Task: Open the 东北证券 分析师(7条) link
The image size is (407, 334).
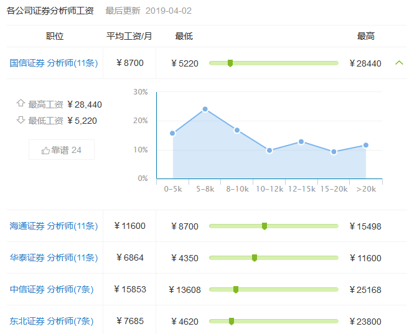Action: 52,321
